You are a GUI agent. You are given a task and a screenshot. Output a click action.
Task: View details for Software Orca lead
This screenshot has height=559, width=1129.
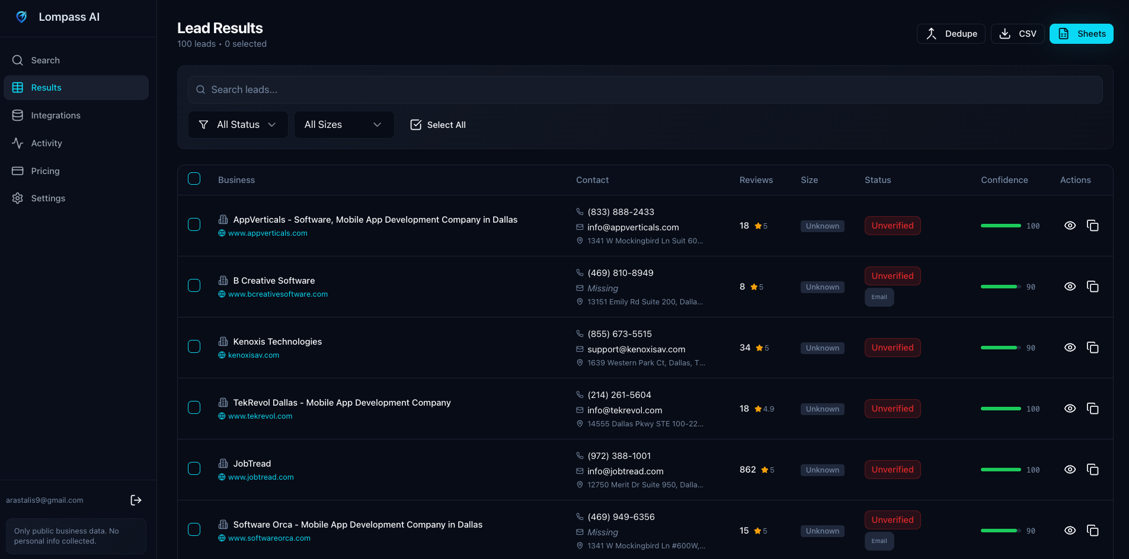click(x=1070, y=531)
